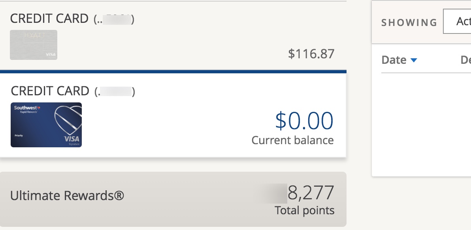Click the Hyatt Visa card image
471x230 pixels.
click(x=34, y=45)
